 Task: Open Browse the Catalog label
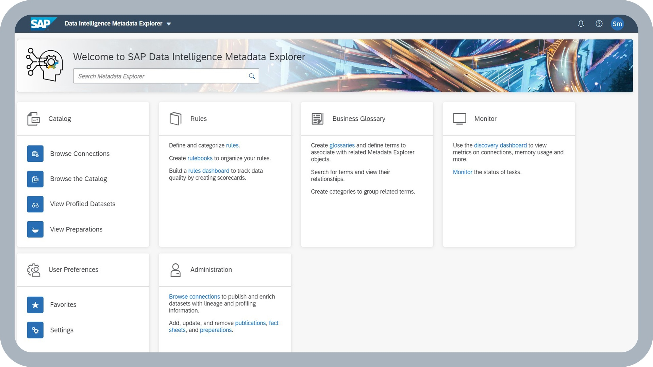(x=79, y=179)
